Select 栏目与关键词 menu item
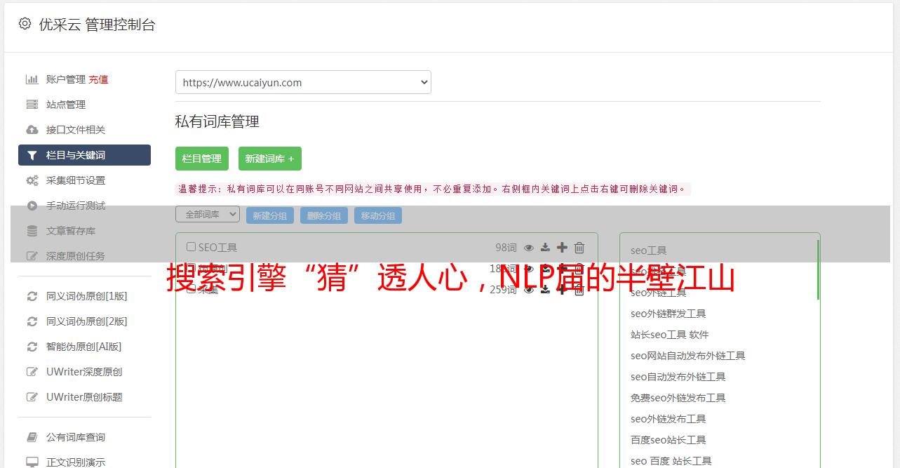900x468 pixels. (84, 155)
